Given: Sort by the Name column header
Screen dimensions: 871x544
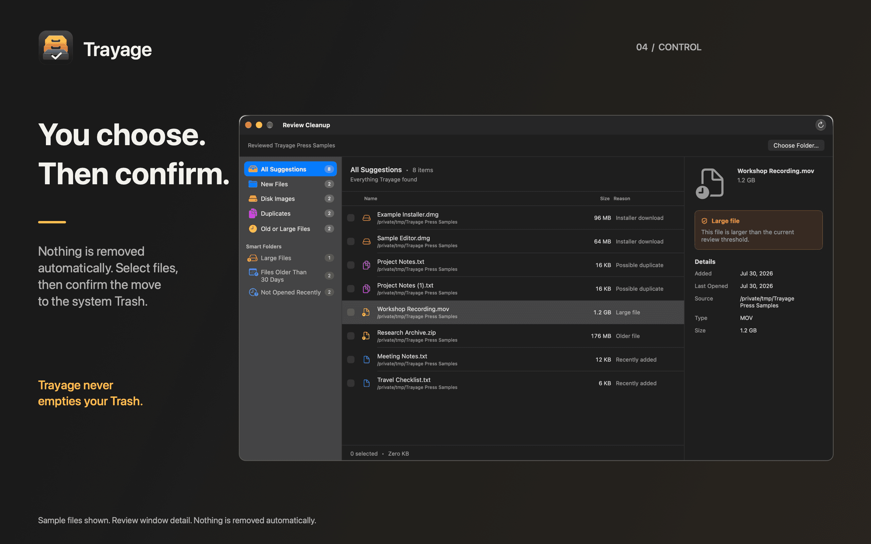Looking at the screenshot, I should pyautogui.click(x=371, y=199).
